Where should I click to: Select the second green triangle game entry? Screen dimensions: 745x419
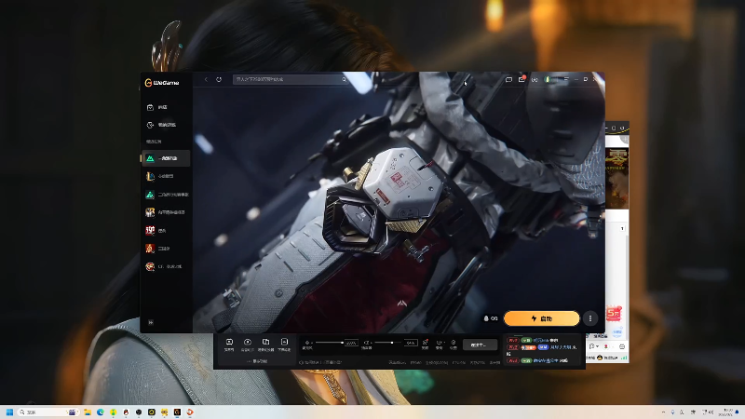[166, 195]
